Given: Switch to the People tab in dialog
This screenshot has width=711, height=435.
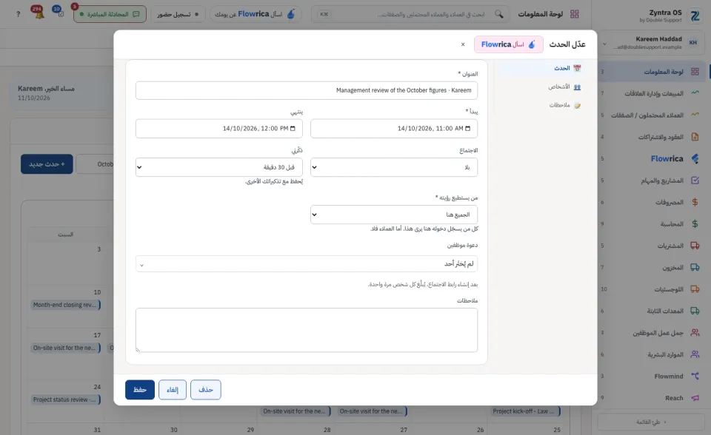Looking at the screenshot, I should click(x=540, y=87).
